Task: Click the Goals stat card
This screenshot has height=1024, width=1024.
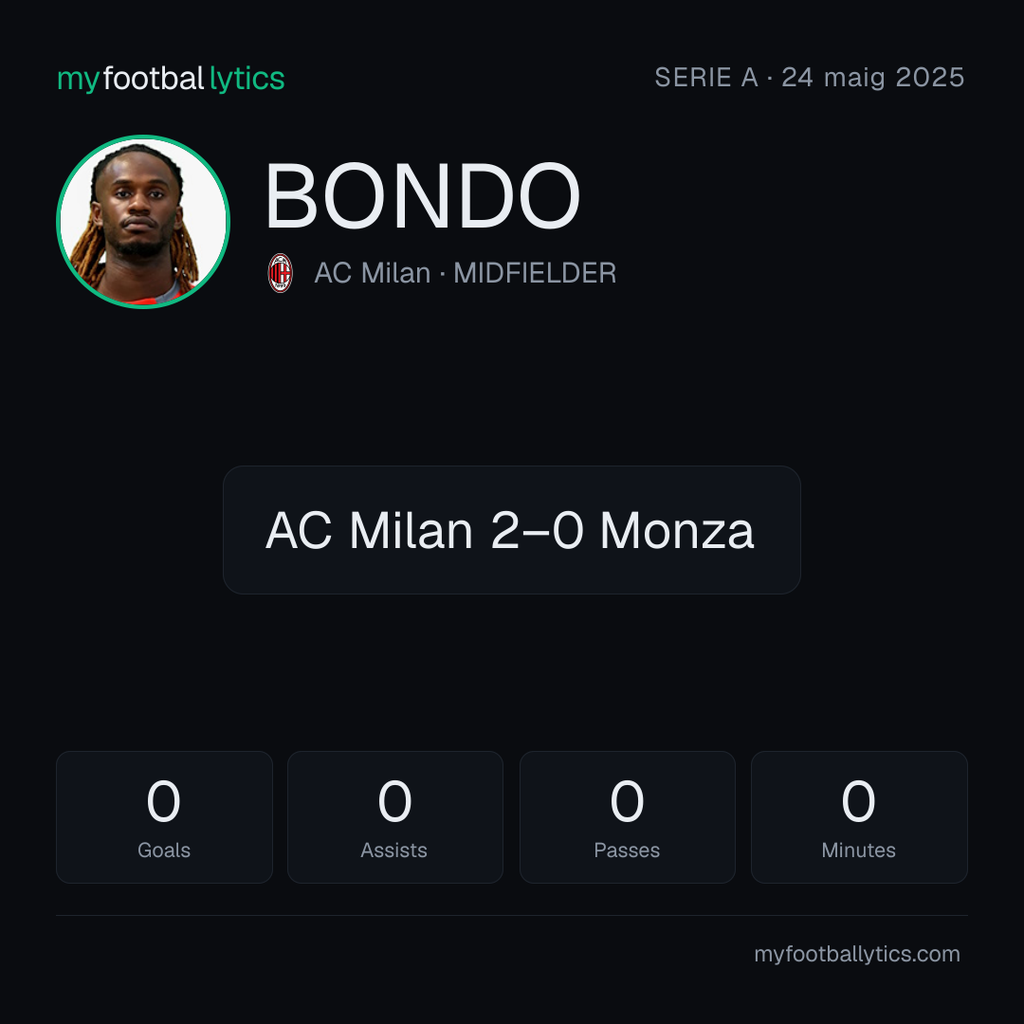Action: [x=164, y=817]
